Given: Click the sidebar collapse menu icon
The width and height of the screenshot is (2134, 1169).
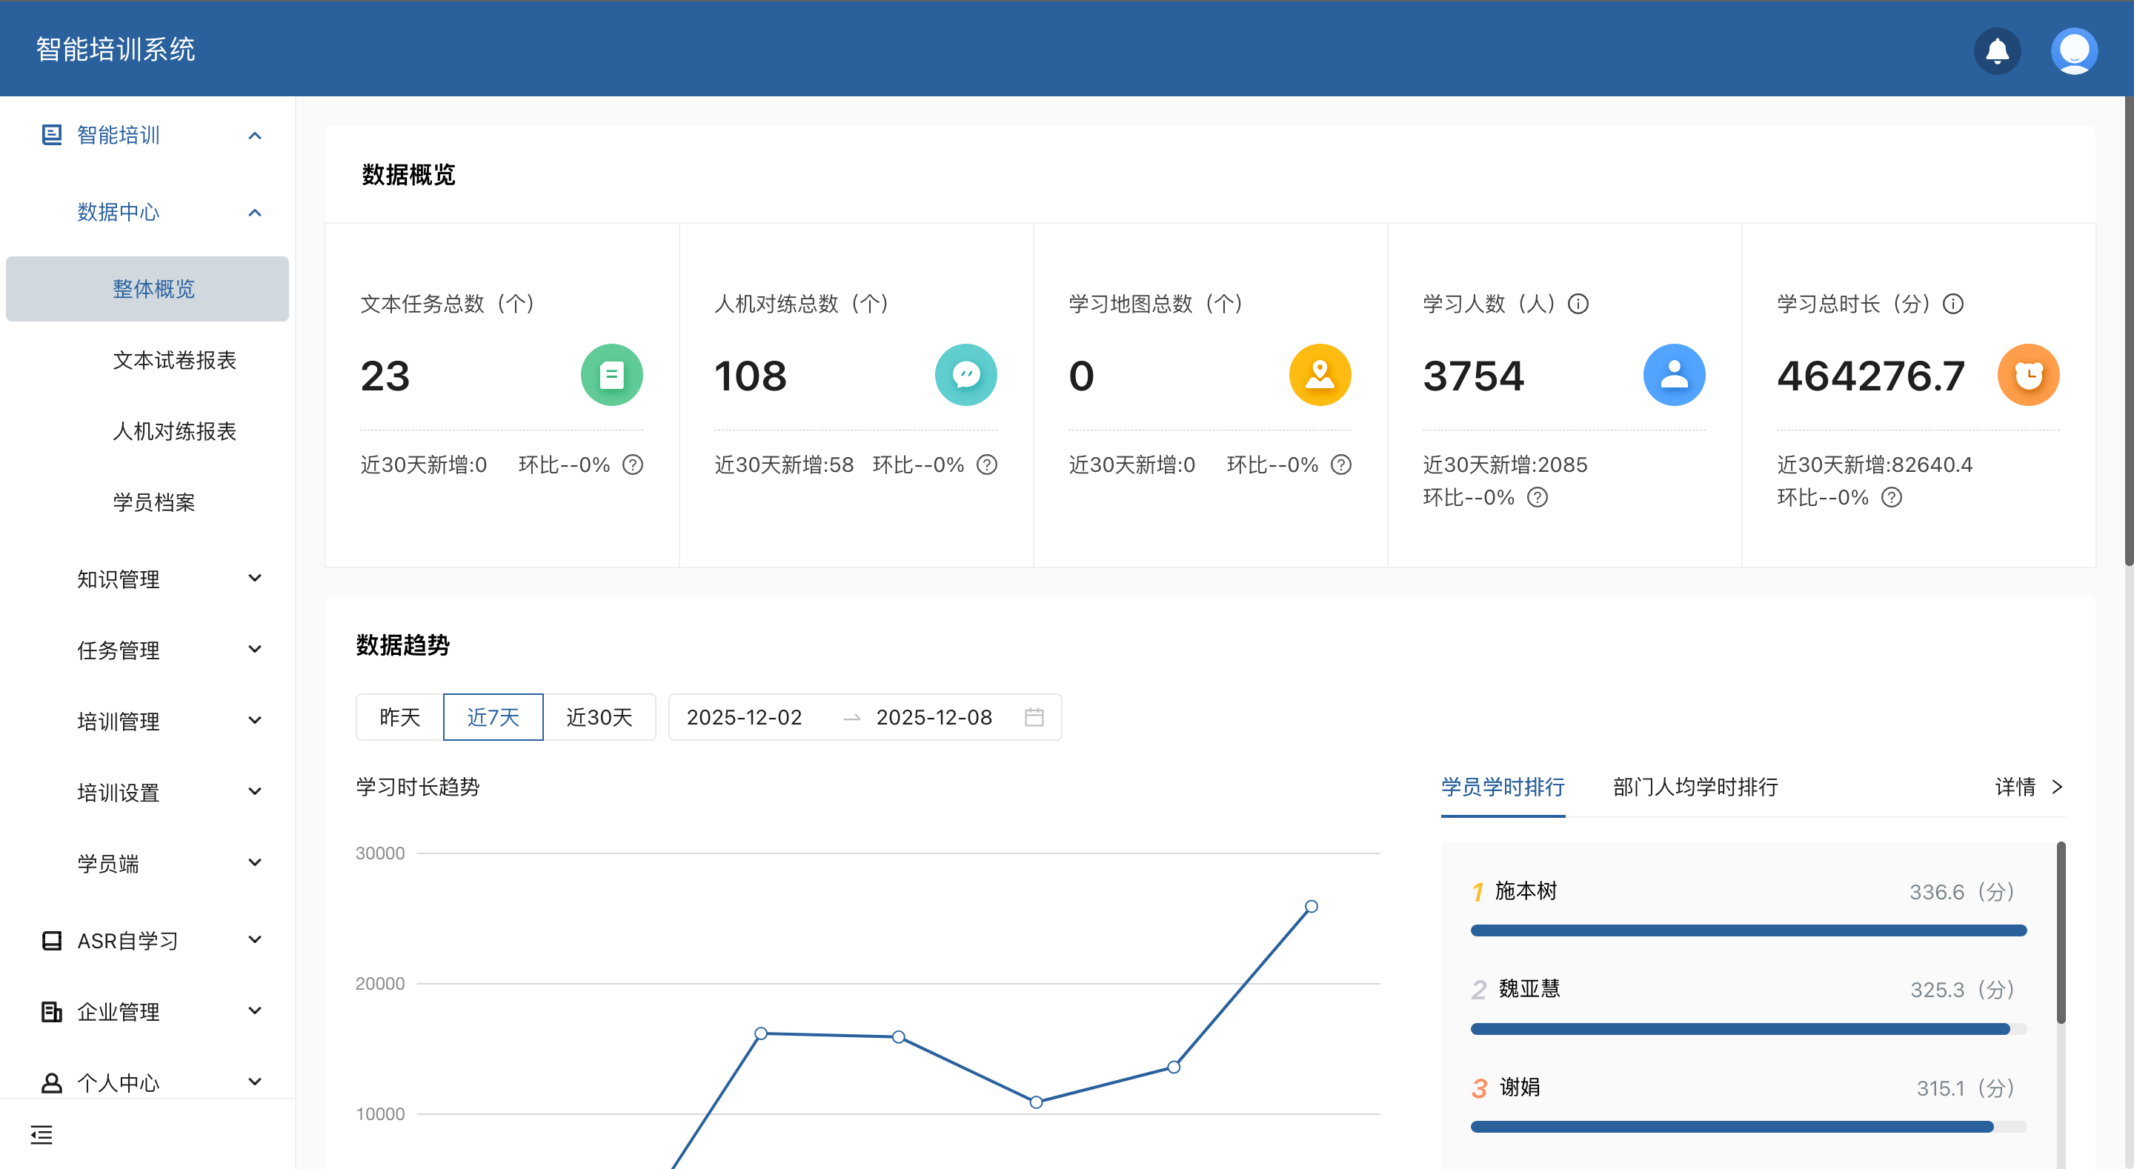Looking at the screenshot, I should pyautogui.click(x=41, y=1134).
